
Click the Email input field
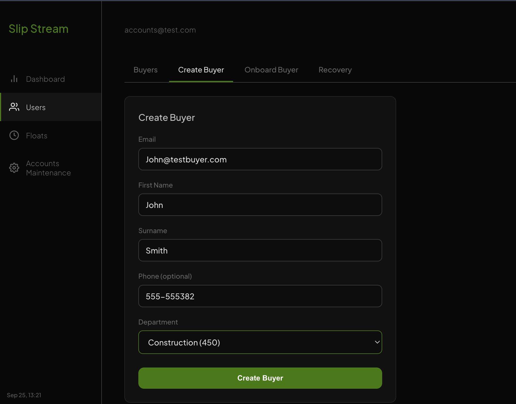click(x=260, y=159)
